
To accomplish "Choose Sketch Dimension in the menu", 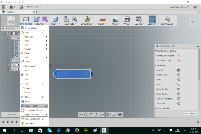I will coord(34,119).
